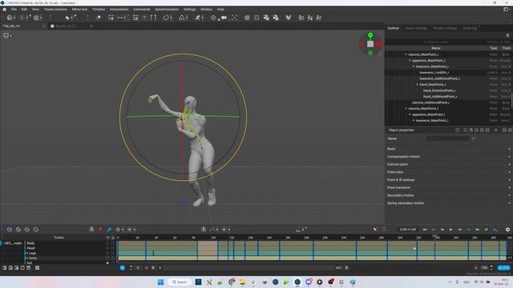Open the Window menu

[x=206, y=9]
